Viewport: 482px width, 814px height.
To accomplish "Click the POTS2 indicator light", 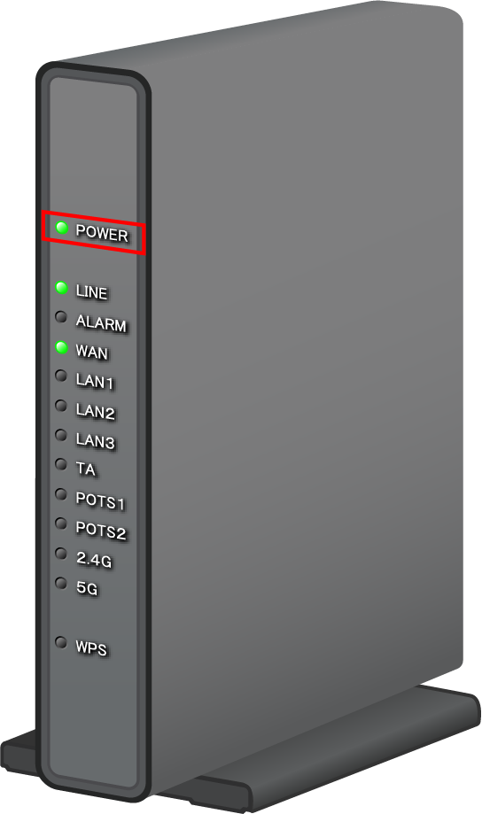I will [x=61, y=523].
